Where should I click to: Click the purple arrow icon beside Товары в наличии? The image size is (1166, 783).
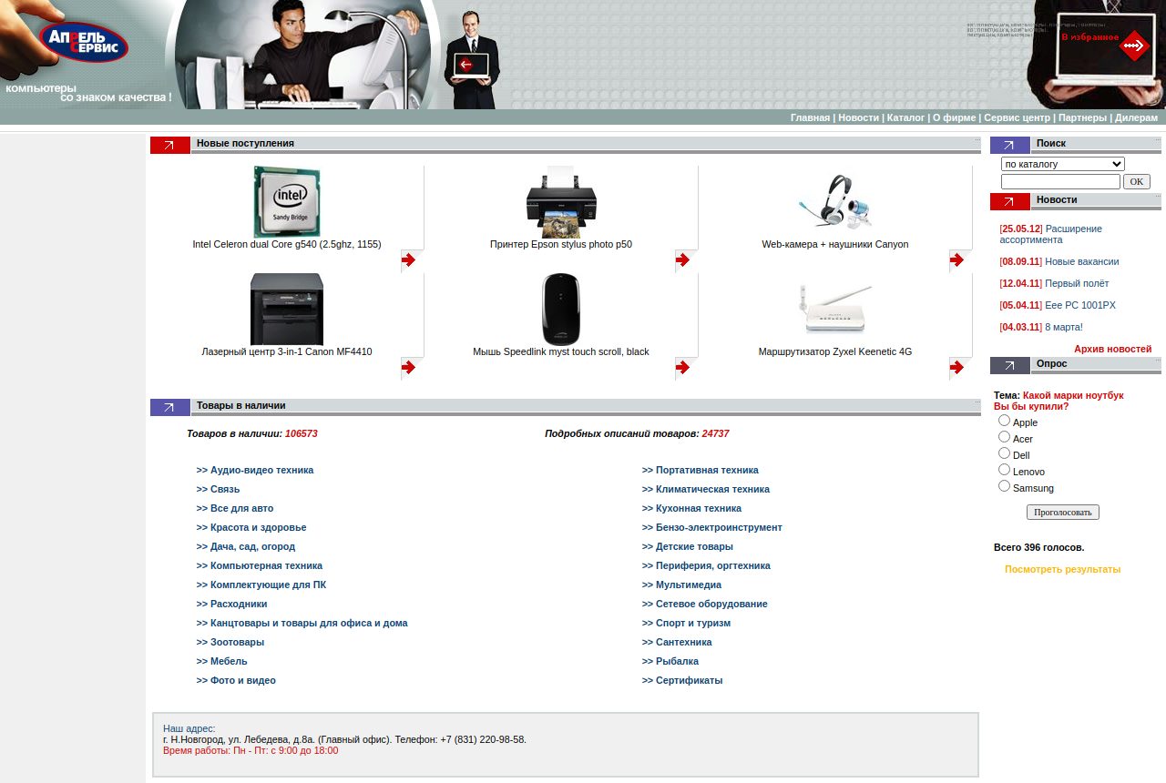coord(170,408)
